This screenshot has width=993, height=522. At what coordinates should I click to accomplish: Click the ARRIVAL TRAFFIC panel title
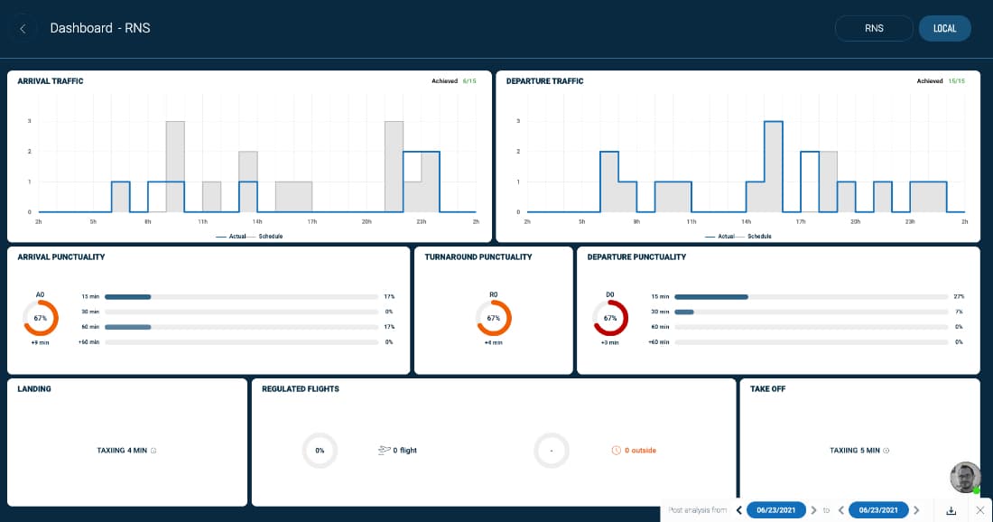tap(50, 81)
